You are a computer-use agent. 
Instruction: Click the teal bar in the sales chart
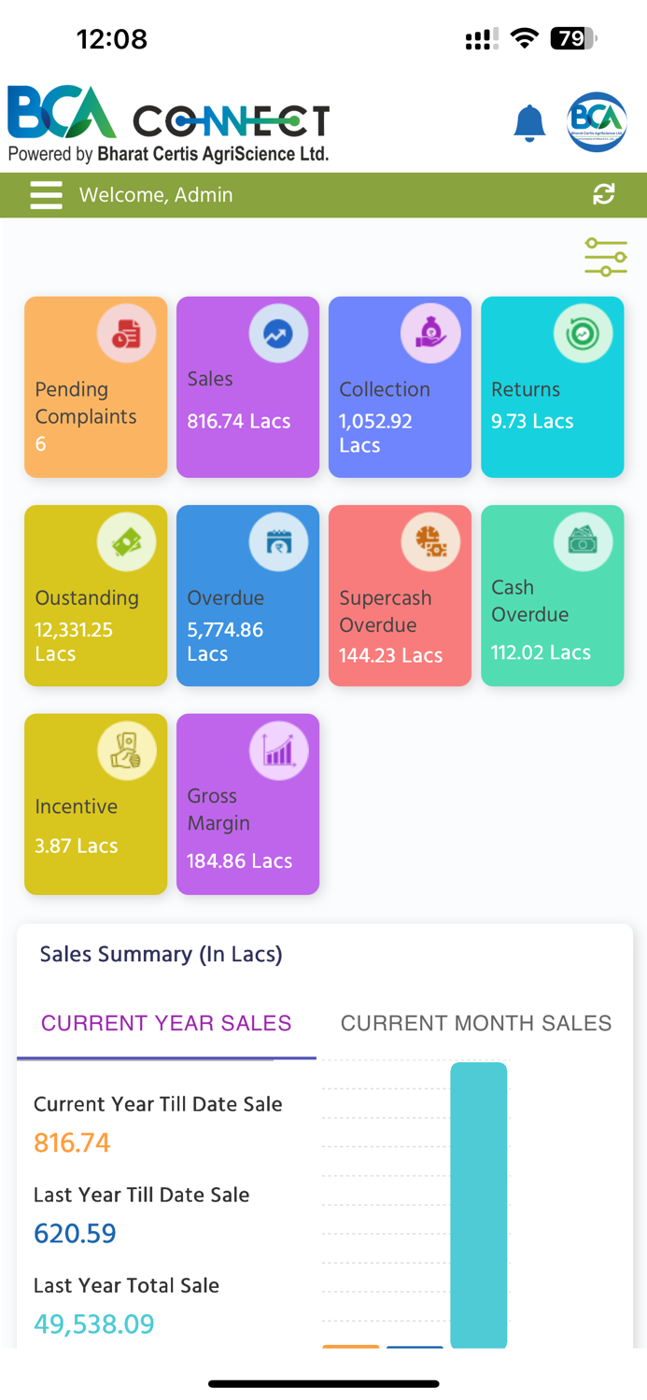(479, 1204)
